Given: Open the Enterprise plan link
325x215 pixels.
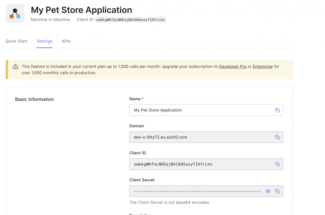Looking at the screenshot, I should [x=262, y=66].
